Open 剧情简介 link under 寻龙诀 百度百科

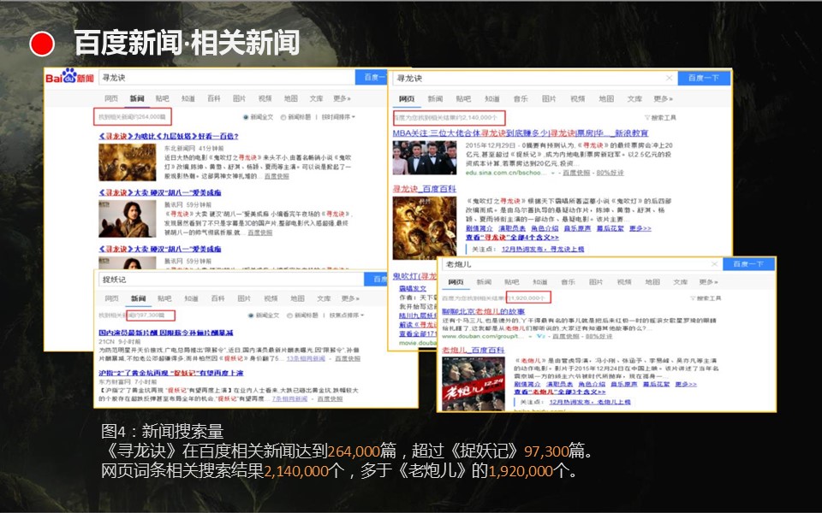click(x=479, y=229)
